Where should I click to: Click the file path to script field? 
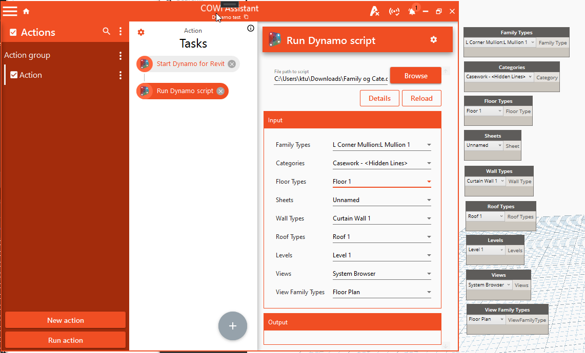(x=331, y=79)
